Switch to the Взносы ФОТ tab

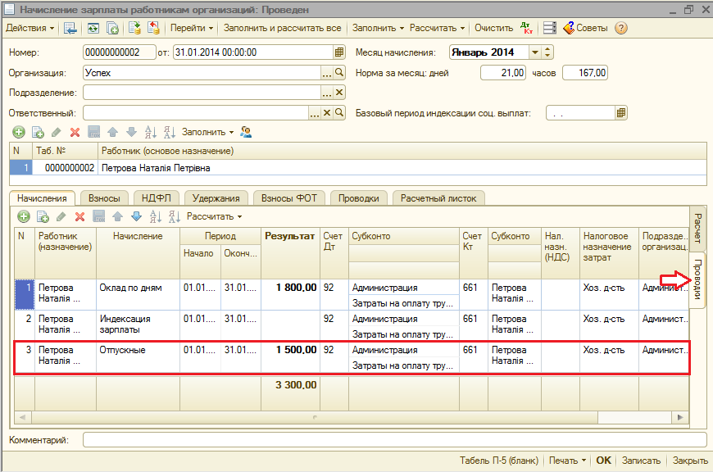pyautogui.click(x=289, y=198)
